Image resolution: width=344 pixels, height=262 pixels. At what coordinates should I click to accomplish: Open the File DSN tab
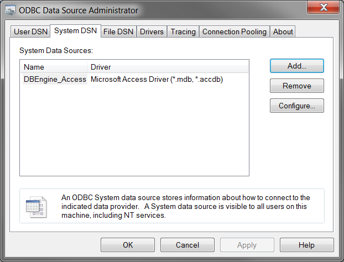click(118, 32)
